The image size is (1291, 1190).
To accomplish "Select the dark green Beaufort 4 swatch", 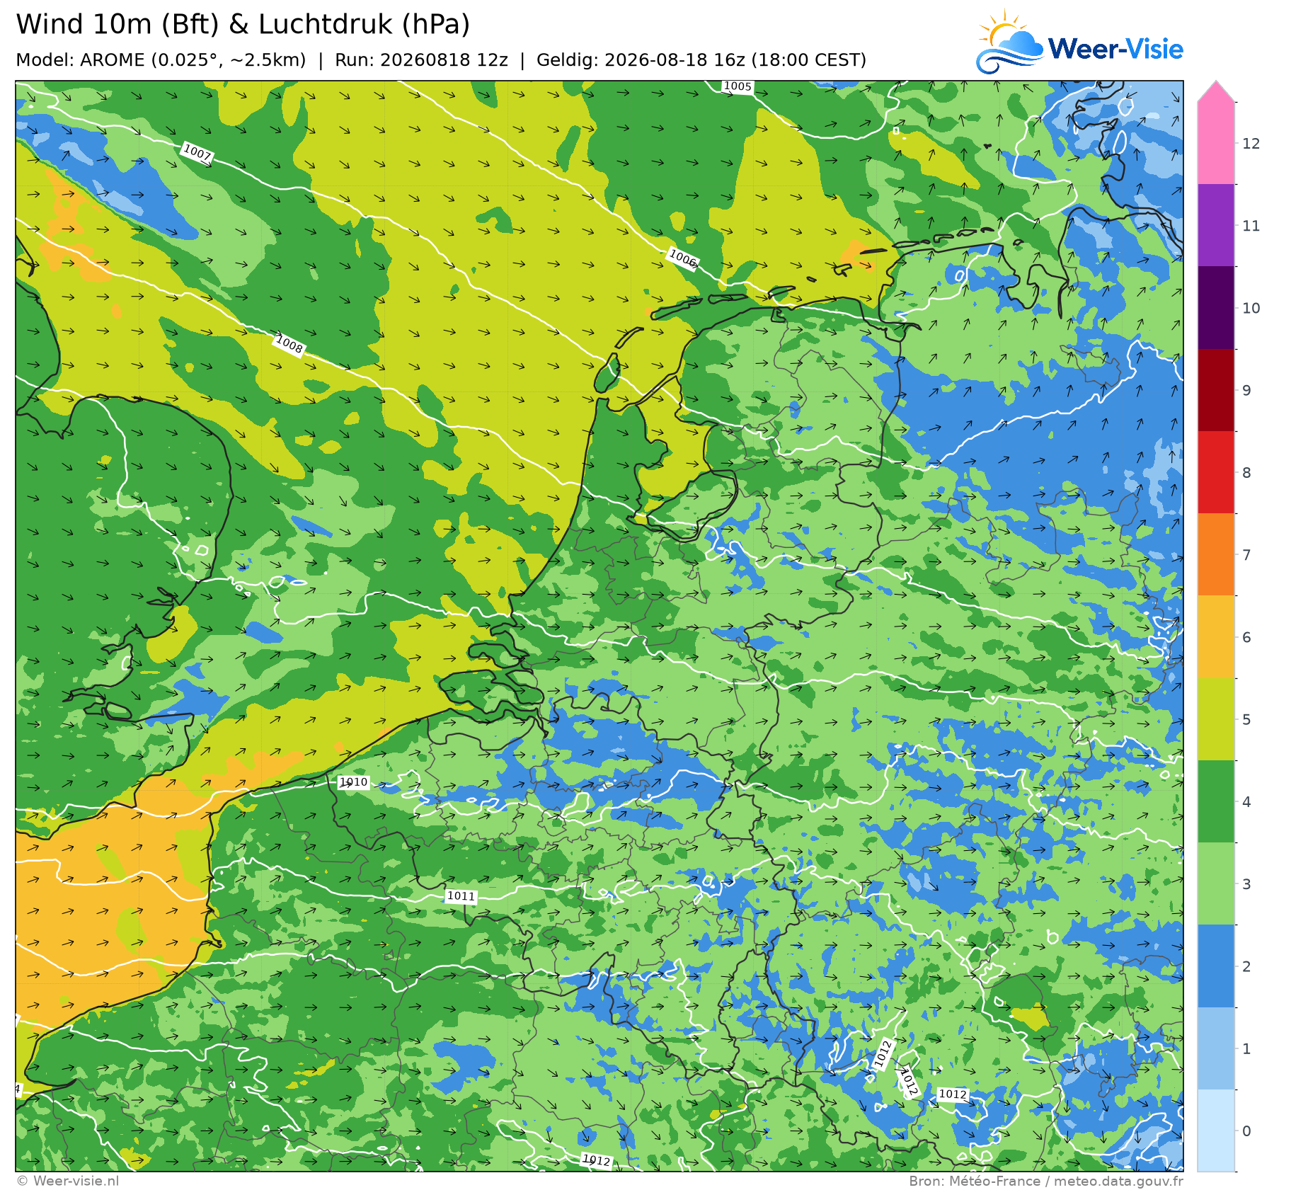I will [1216, 801].
